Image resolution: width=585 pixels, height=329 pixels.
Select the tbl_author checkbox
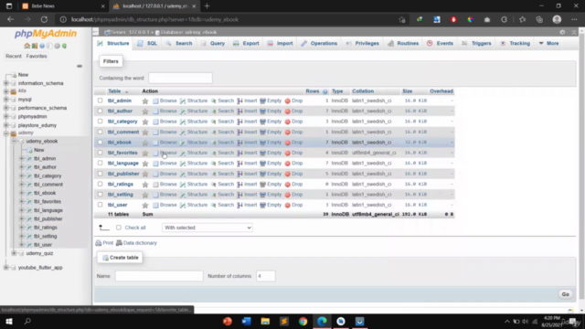100,111
